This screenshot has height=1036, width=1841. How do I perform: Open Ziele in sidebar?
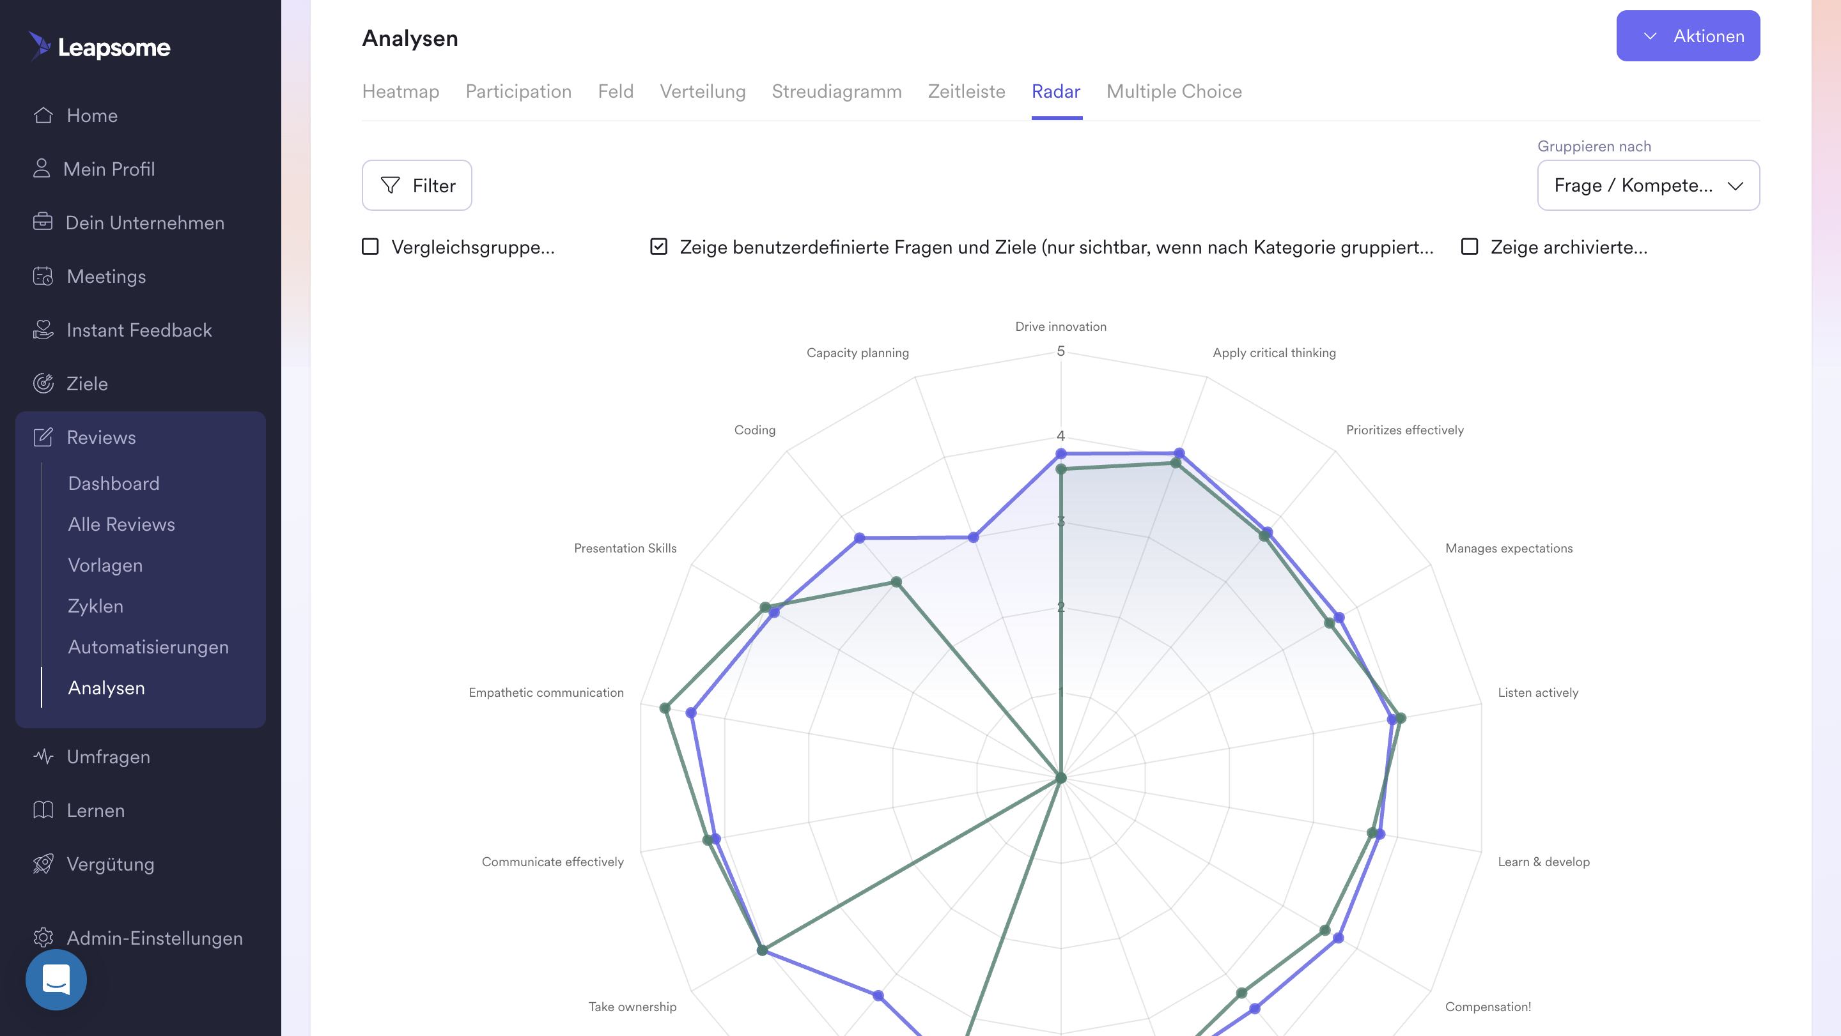pos(87,383)
